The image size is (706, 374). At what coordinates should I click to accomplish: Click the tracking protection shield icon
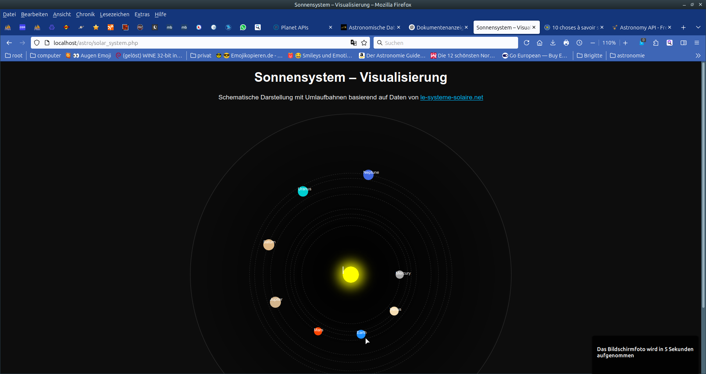click(x=37, y=43)
